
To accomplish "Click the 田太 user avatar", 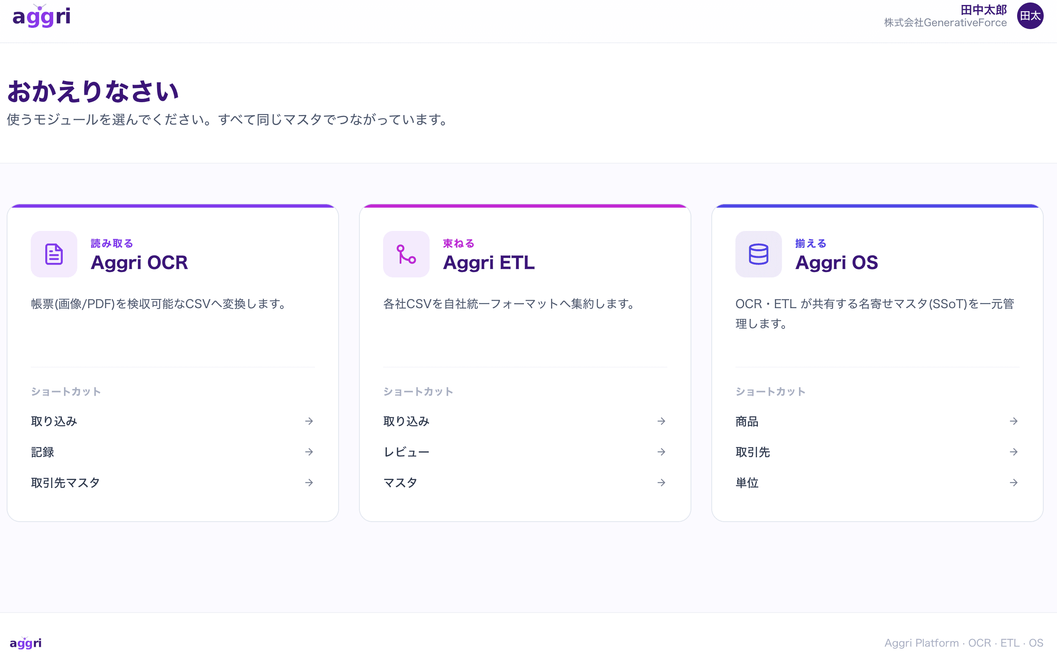I will click(x=1030, y=16).
